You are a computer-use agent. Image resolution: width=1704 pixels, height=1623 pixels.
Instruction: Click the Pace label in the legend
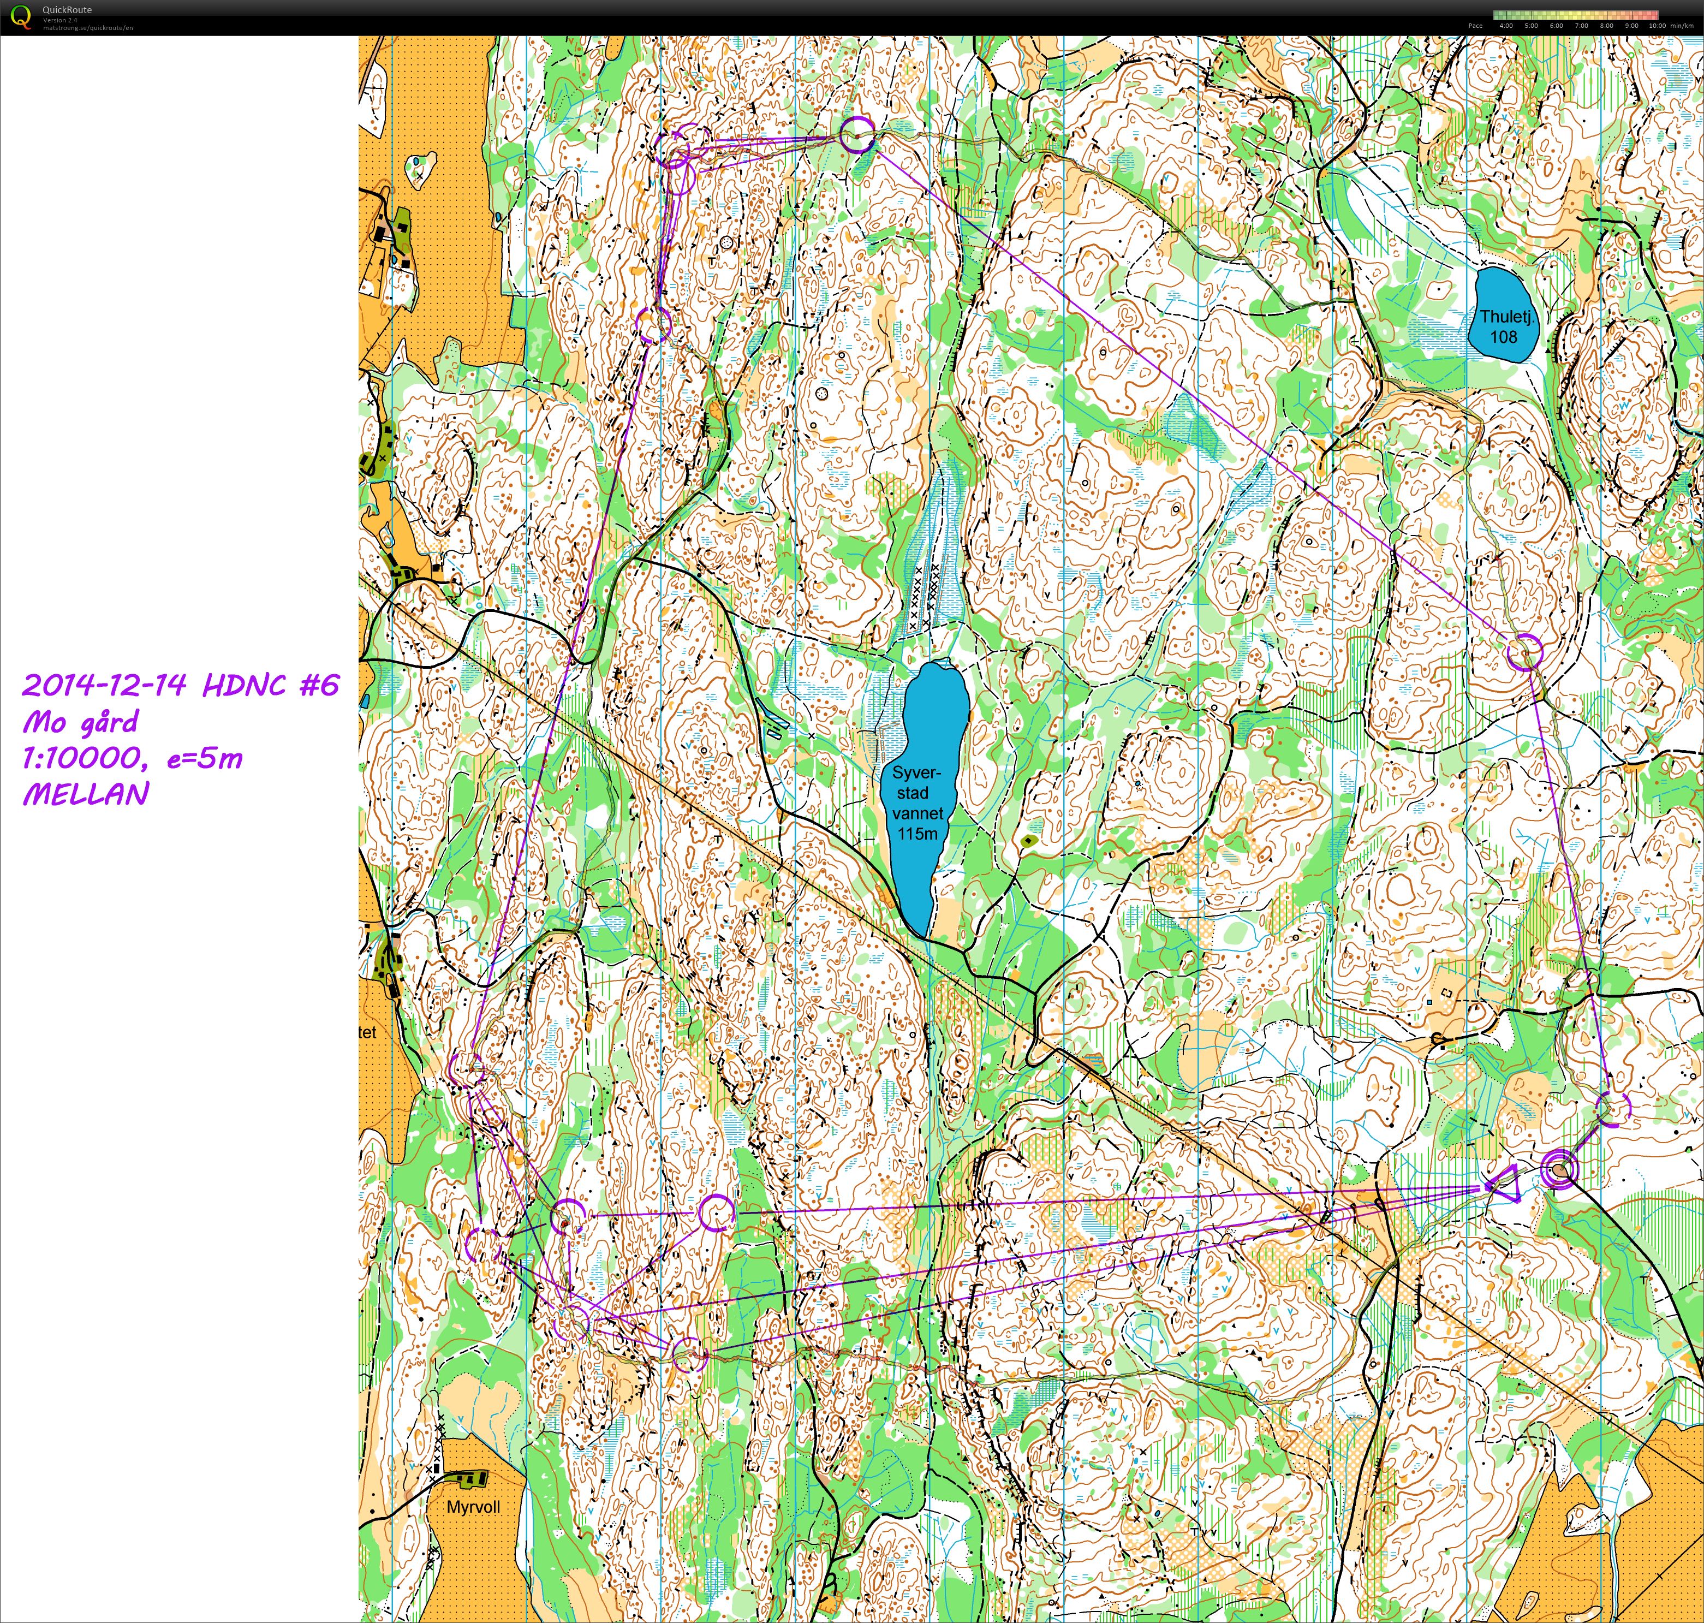coord(1475,26)
